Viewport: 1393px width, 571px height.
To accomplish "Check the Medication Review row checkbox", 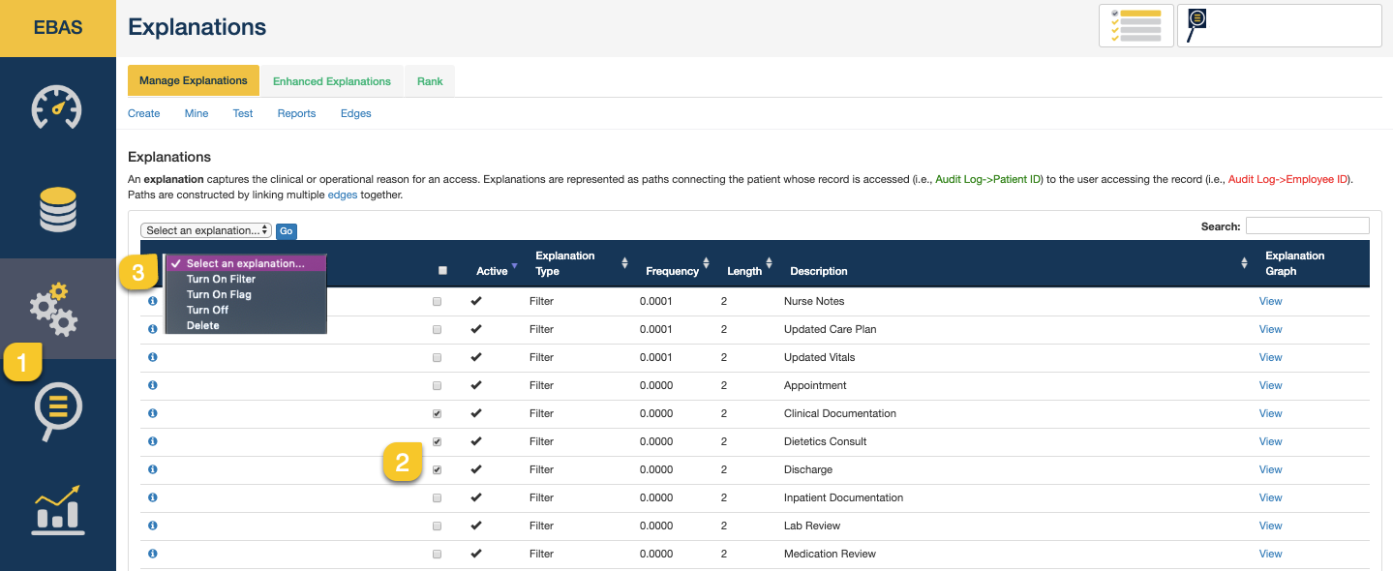I will point(437,555).
